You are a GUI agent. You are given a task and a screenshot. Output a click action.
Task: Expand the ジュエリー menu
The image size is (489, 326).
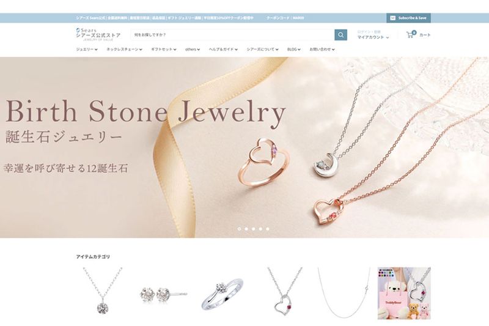[87, 50]
